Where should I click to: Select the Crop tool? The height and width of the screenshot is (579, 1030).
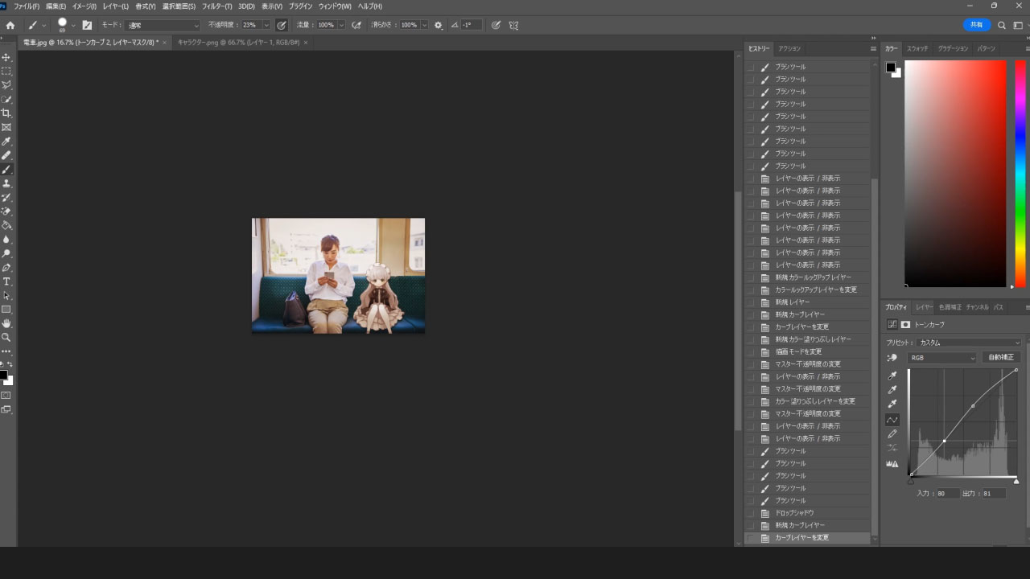coord(6,113)
